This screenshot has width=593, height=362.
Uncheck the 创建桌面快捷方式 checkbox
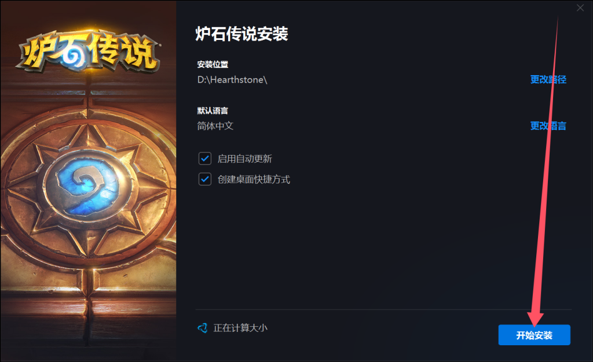tap(205, 179)
